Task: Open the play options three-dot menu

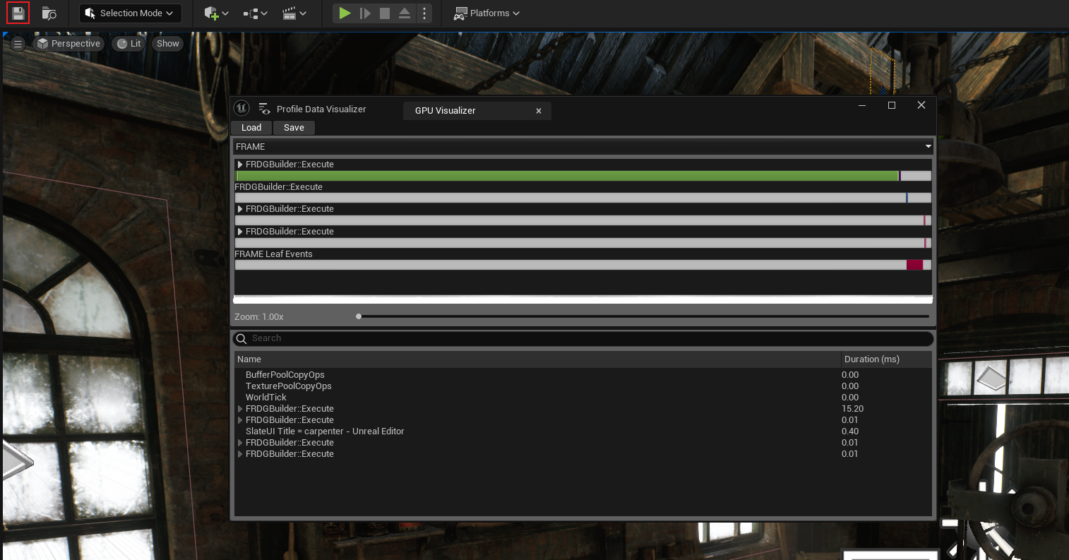Action: 424,13
